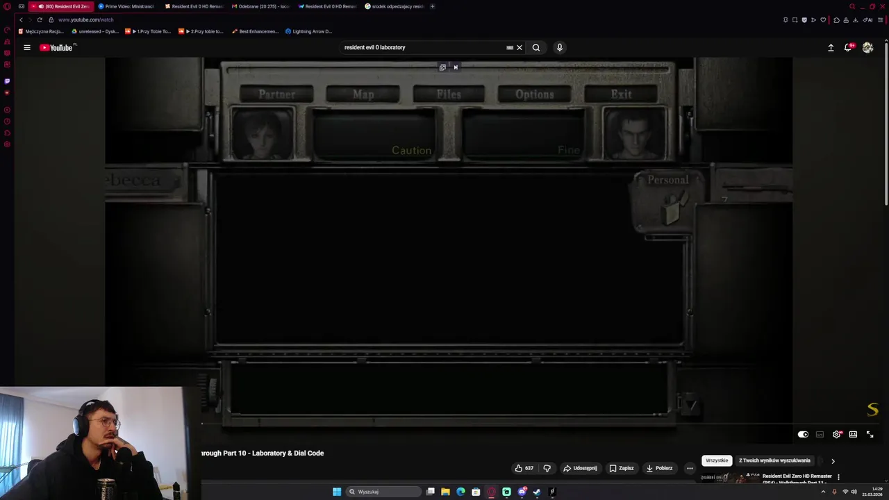Save the video with Zapisz
The image size is (889, 500).
coord(622,468)
